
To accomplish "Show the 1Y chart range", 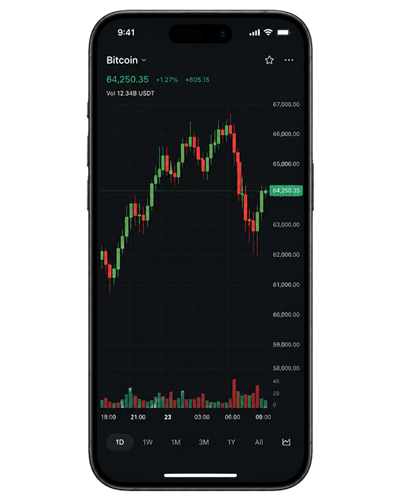I will click(231, 442).
